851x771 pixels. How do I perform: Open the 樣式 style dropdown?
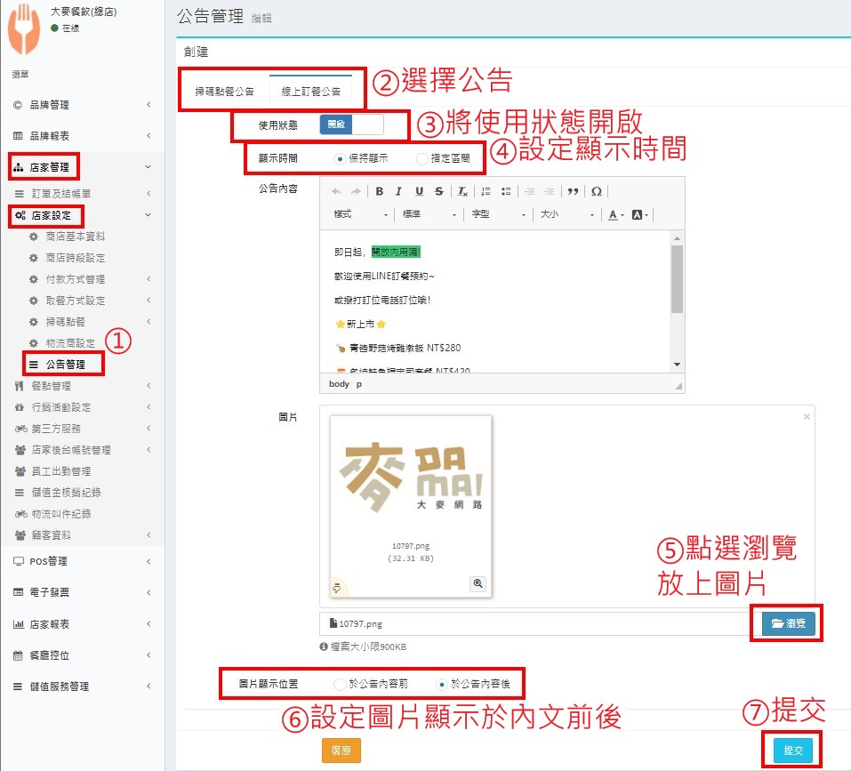click(x=361, y=214)
